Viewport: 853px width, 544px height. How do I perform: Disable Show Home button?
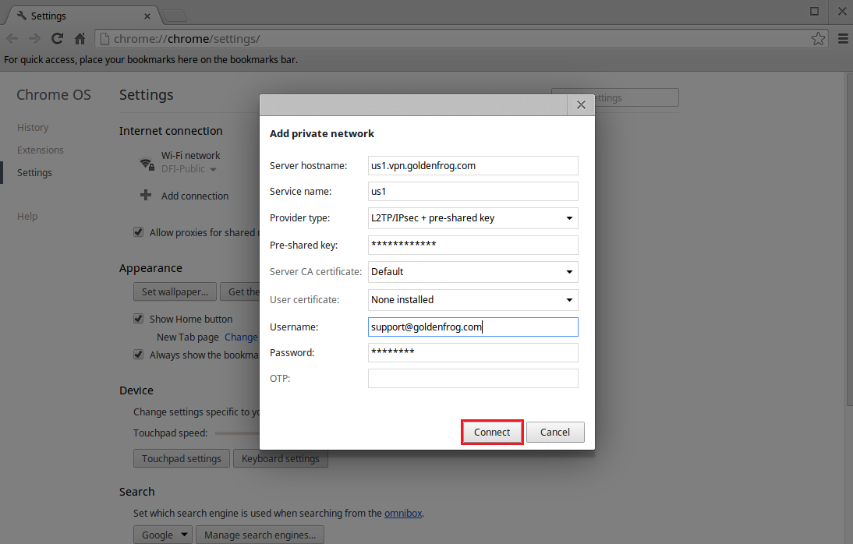[x=138, y=318]
